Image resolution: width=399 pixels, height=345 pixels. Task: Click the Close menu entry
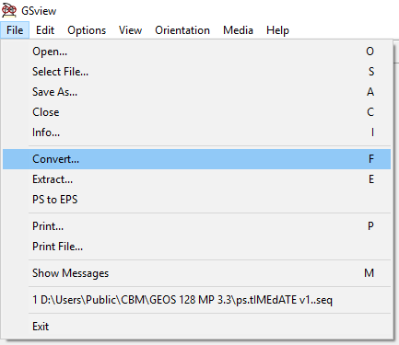click(x=196, y=112)
